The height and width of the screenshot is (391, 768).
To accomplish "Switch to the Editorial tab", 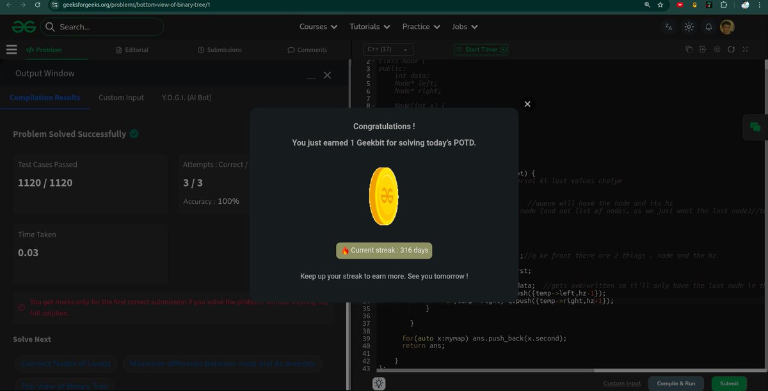I will (x=132, y=50).
